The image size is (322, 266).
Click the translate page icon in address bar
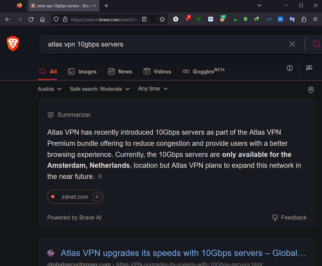(153, 19)
